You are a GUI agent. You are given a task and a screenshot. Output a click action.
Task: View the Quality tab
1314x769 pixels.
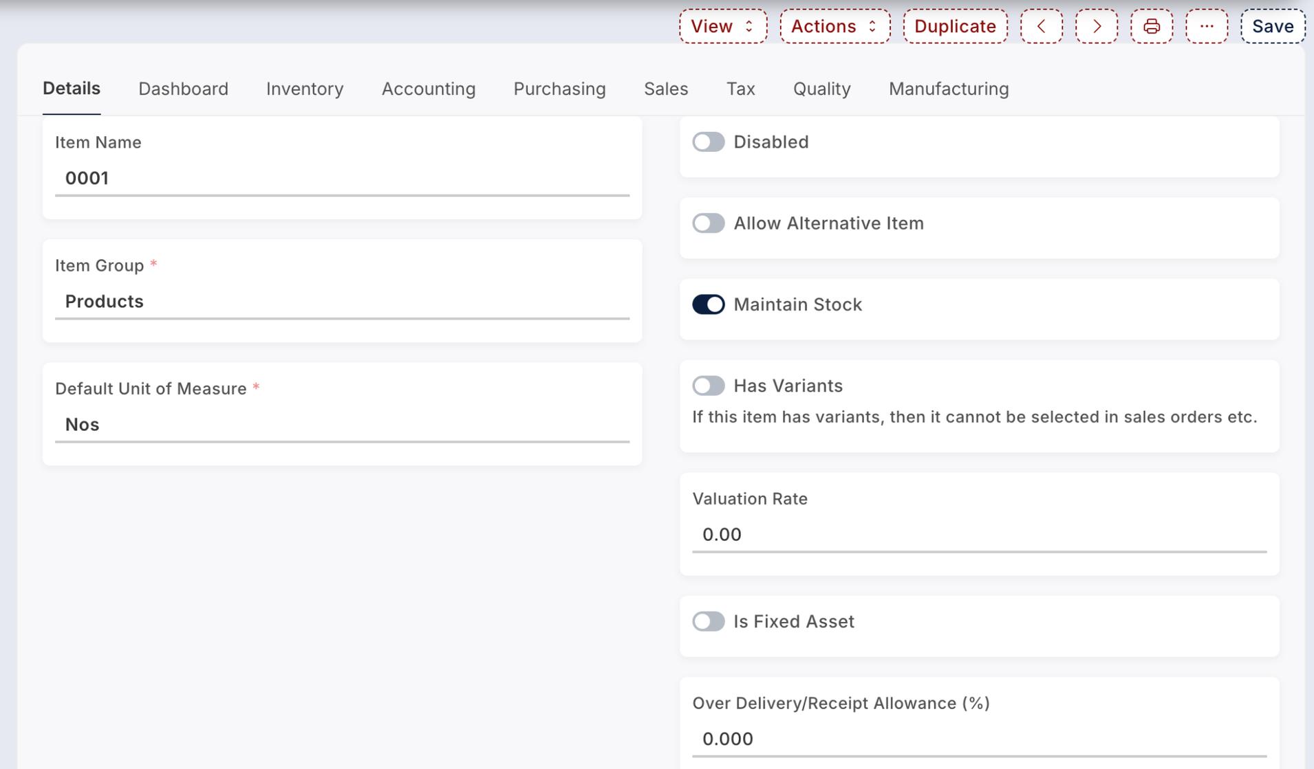click(821, 89)
